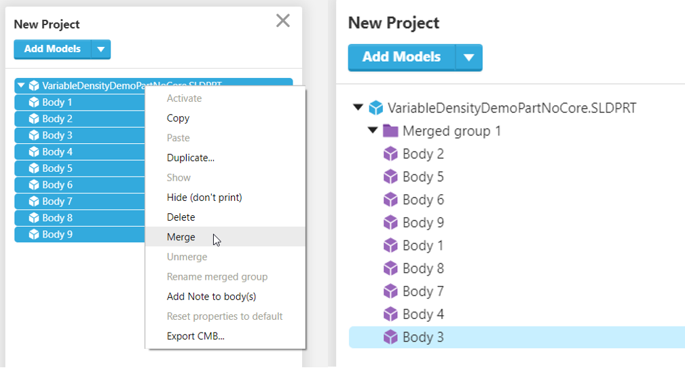Click the blue part icon in right panel tree
The image size is (685, 370).
pyautogui.click(x=375, y=108)
